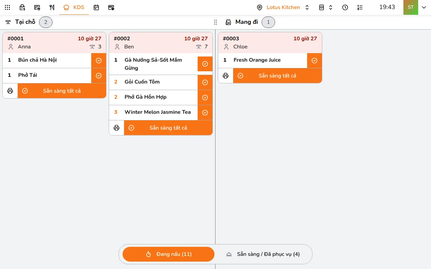Print order #0003 ticket
The image size is (431, 269).
click(x=226, y=76)
